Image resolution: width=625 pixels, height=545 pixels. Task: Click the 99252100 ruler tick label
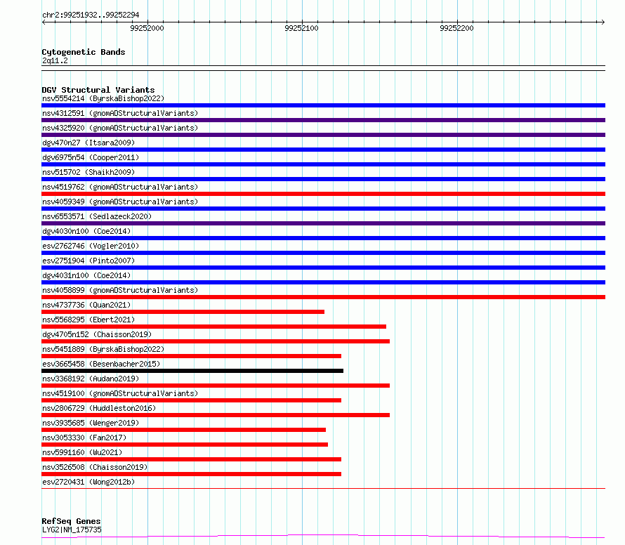point(302,28)
